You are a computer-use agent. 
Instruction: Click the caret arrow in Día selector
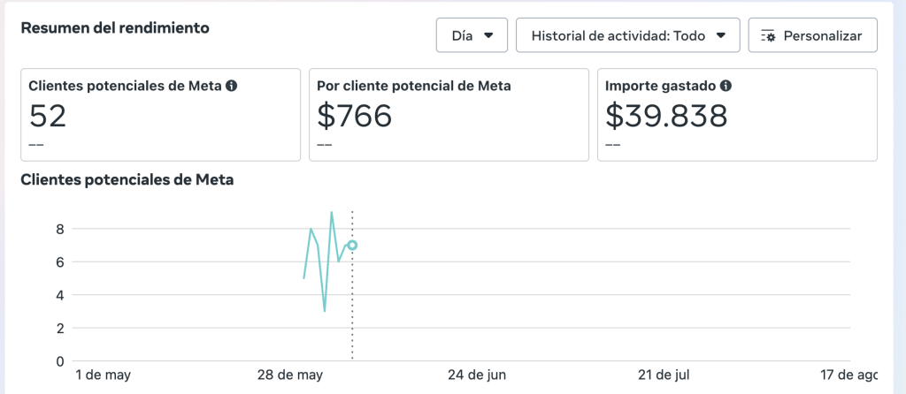pyautogui.click(x=488, y=36)
